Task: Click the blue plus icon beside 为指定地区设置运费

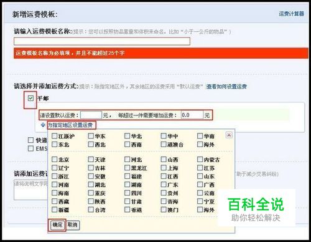Action: pyautogui.click(x=43, y=125)
